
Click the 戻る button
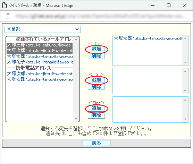[x=96, y=143]
